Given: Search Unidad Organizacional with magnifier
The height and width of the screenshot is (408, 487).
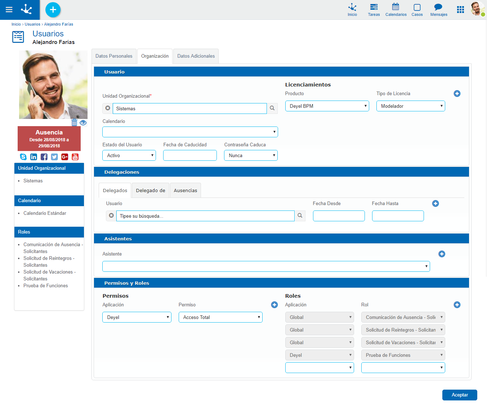Looking at the screenshot, I should click(272, 108).
